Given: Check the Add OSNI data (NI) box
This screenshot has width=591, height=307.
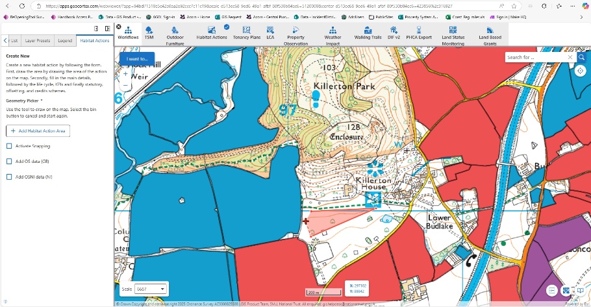Looking at the screenshot, I should pos(9,177).
